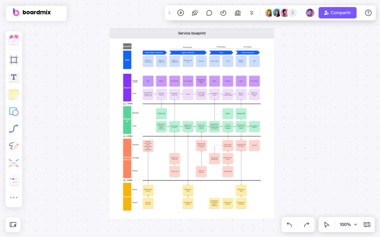This screenshot has width=380, height=237.
Task: Expand the top toolbar with the right chevron
Action: point(169,13)
